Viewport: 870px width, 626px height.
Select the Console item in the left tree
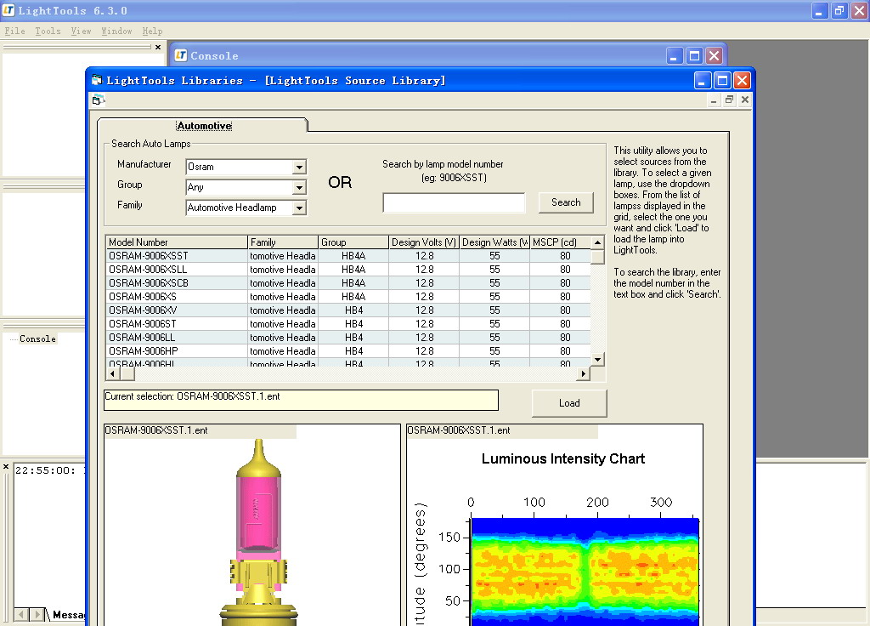click(37, 339)
